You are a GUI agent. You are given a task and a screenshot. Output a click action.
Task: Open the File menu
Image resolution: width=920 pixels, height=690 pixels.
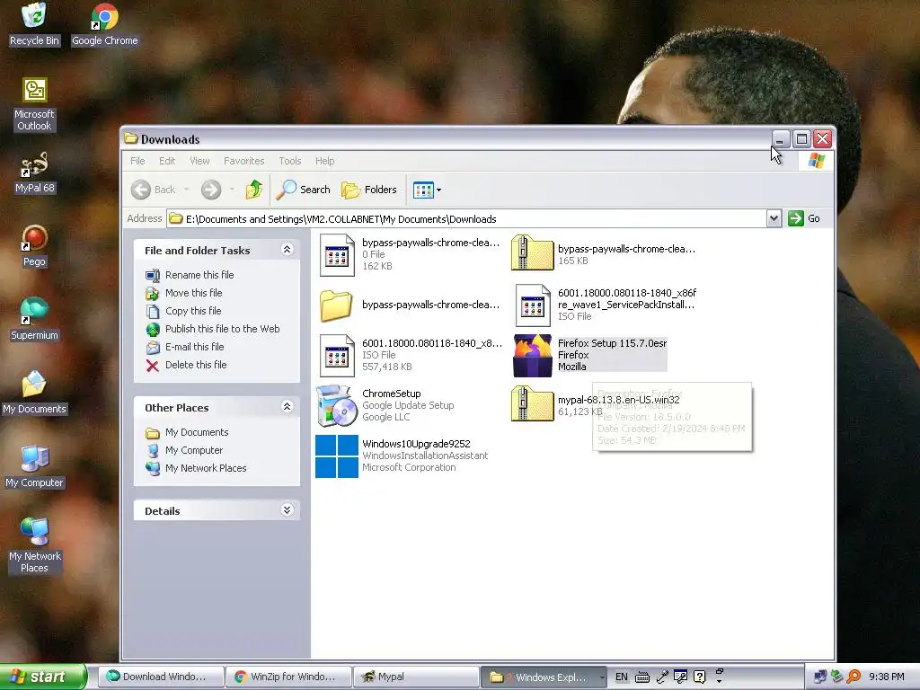tap(137, 160)
